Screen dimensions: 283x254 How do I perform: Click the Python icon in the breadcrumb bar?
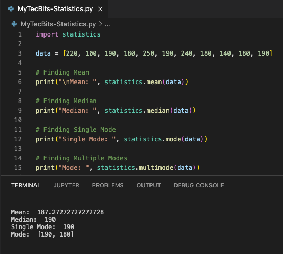(14, 24)
